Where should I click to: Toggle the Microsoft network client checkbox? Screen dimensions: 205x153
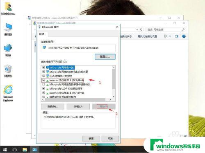[43, 67]
